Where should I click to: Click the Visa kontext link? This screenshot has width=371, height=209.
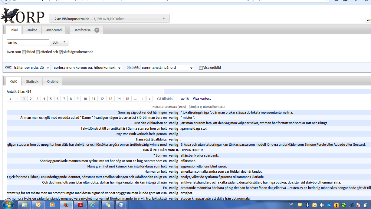tap(202, 98)
